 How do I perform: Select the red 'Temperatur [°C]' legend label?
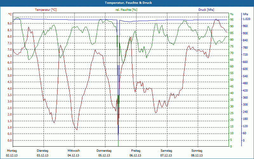[46, 10]
